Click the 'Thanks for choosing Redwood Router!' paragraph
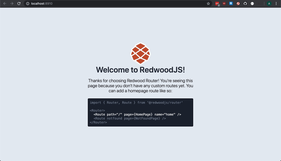 click(140, 86)
